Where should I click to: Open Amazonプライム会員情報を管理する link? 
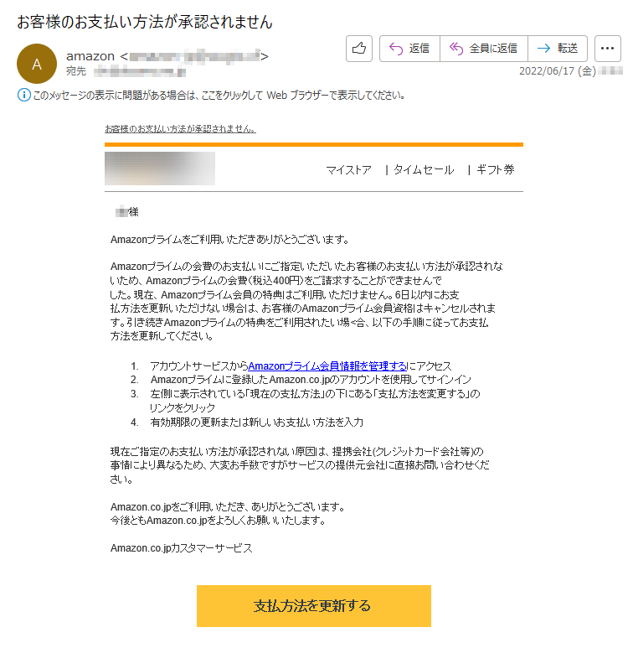coord(327,366)
